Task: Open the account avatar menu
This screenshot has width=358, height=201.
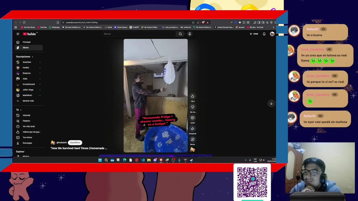Action: [x=272, y=34]
